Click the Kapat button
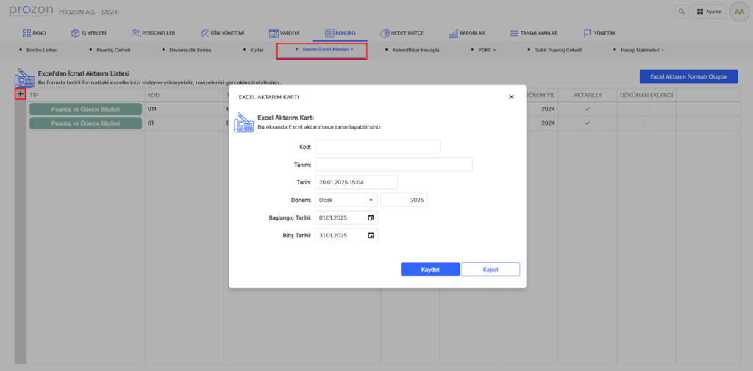 click(490, 270)
